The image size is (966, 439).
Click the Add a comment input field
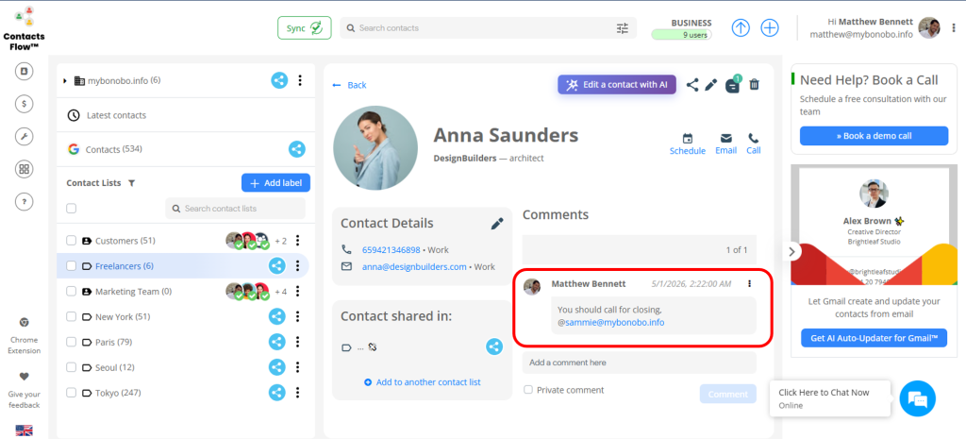point(639,363)
